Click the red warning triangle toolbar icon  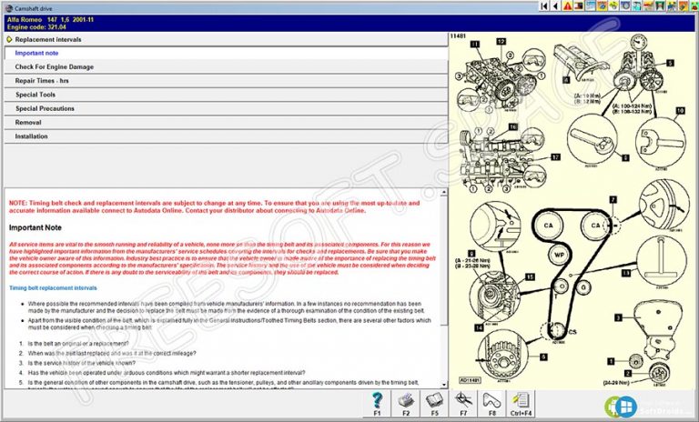click(x=567, y=5)
